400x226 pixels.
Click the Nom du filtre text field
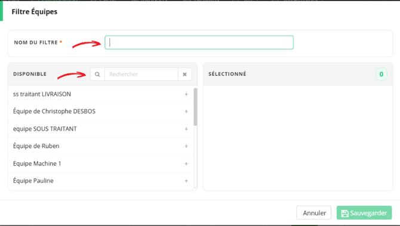199,42
